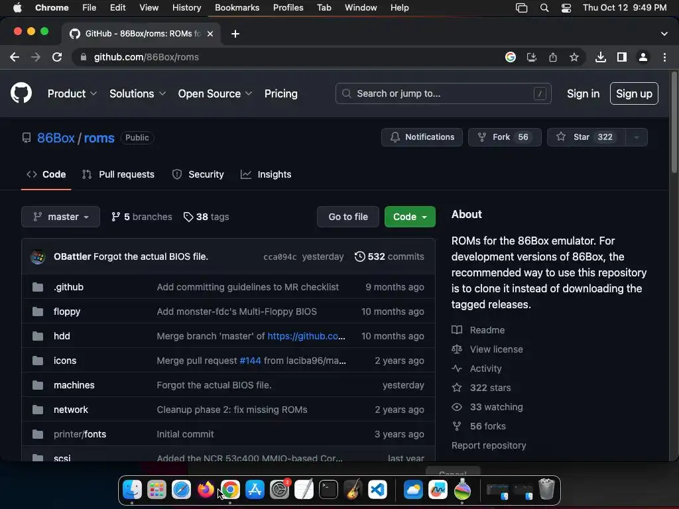Viewport: 679px width, 509px height.
Task: Click the GitHub Octocat logo
Action: click(21, 93)
